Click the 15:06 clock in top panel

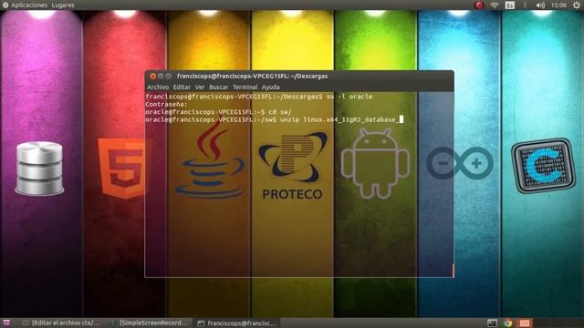coord(558,5)
